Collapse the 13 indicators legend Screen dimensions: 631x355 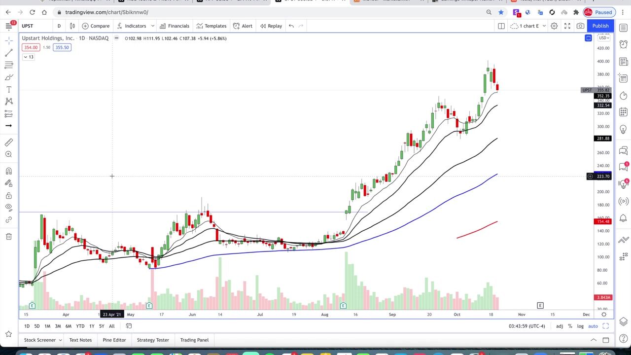[28, 57]
